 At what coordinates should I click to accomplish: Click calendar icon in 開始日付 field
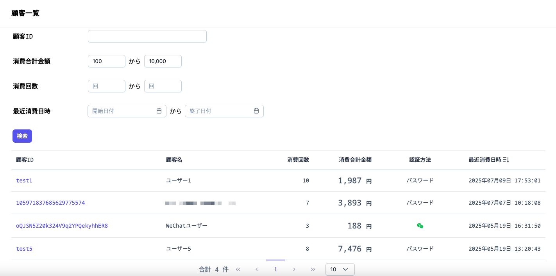(x=159, y=111)
